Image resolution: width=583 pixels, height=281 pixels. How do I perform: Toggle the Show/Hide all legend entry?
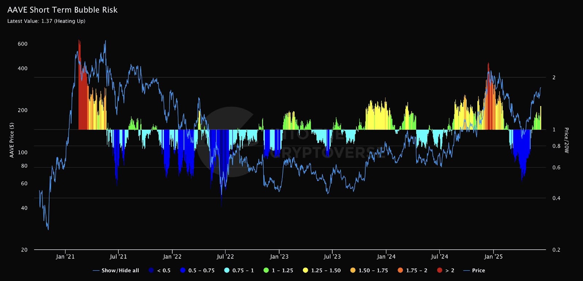click(116, 270)
